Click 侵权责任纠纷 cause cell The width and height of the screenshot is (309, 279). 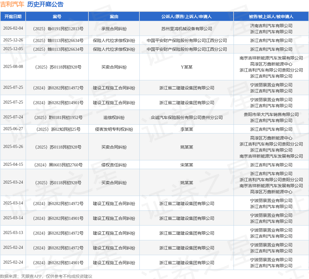[x=114, y=165]
